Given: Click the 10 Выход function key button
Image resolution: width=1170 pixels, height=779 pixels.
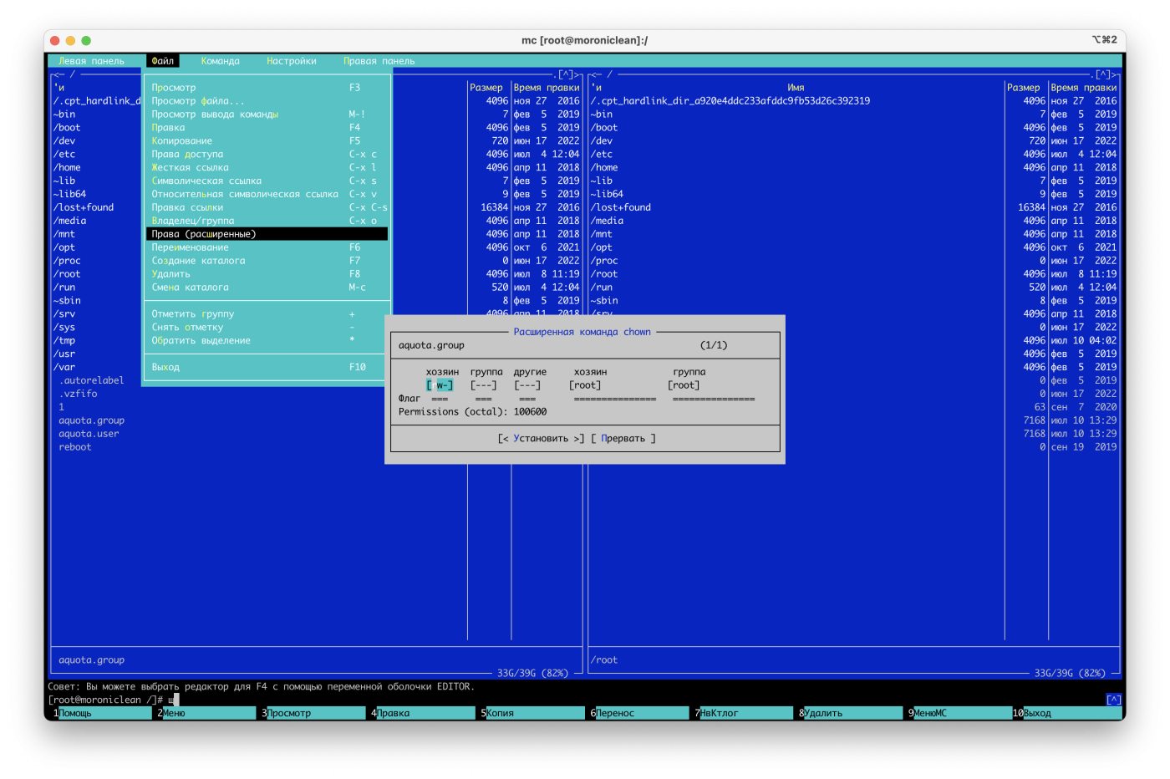Looking at the screenshot, I should tap(1066, 714).
